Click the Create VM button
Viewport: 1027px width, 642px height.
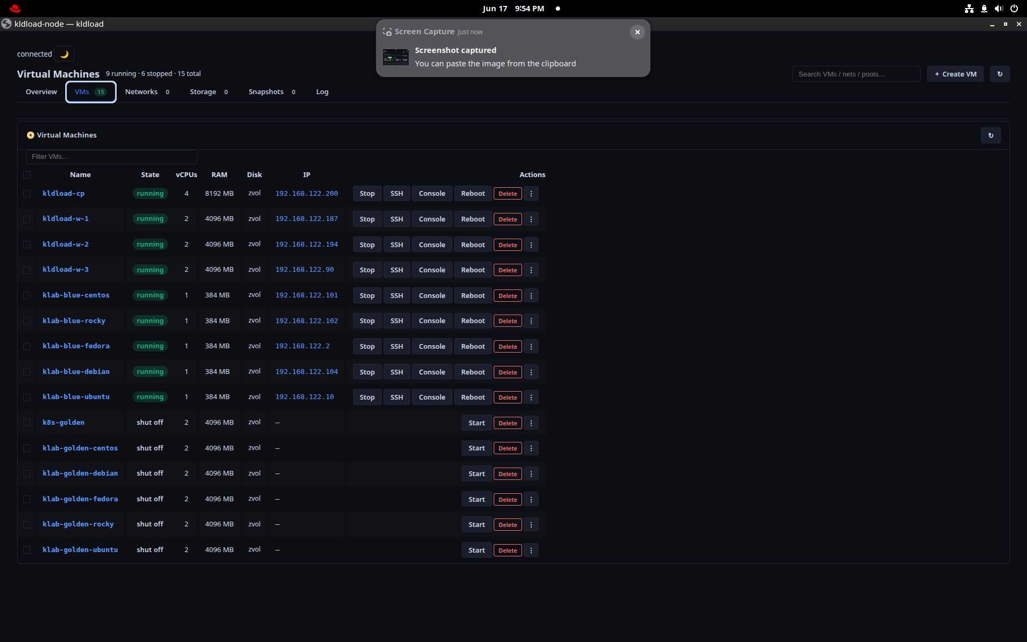click(955, 74)
